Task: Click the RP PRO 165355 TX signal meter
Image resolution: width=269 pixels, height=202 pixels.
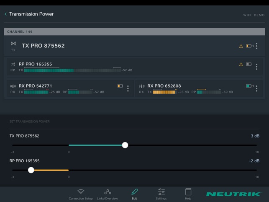Action: tap(72, 70)
